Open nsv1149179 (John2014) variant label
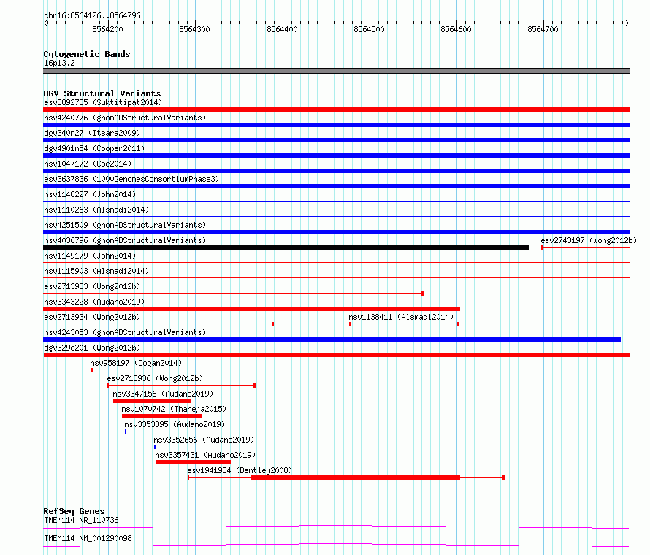650x555 pixels. pyautogui.click(x=90, y=256)
